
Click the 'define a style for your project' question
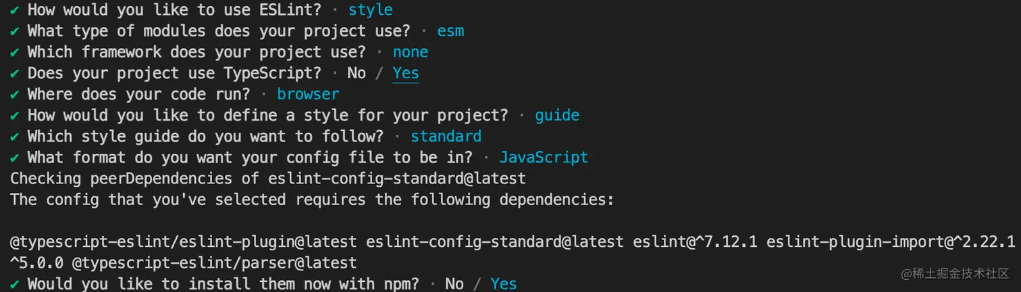tap(267, 115)
